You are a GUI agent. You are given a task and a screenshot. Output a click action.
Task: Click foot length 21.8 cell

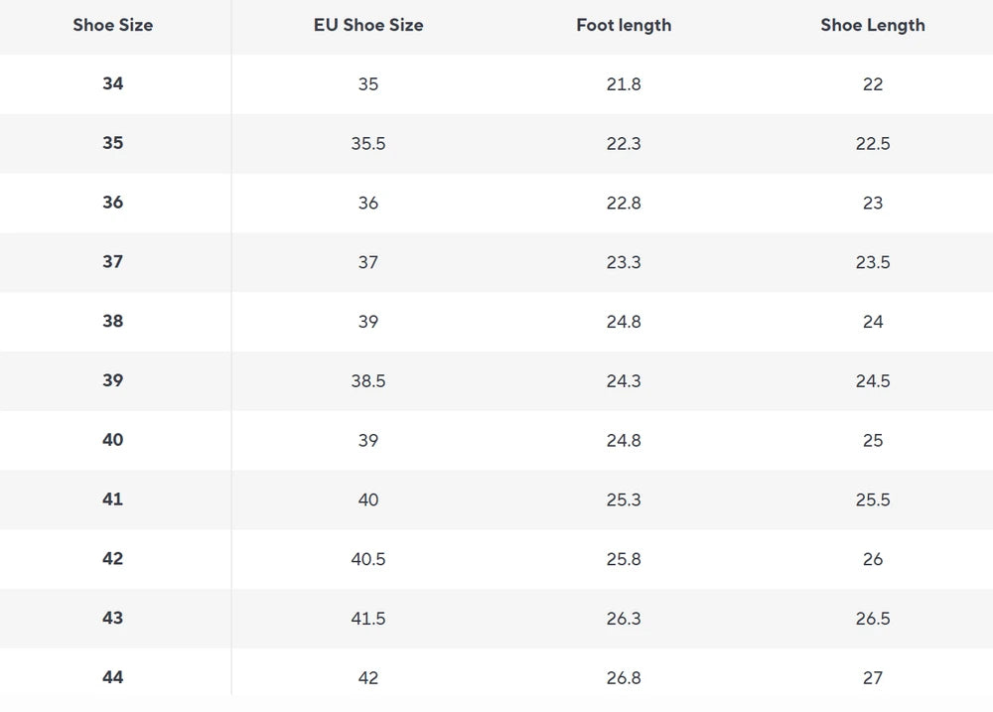click(624, 83)
